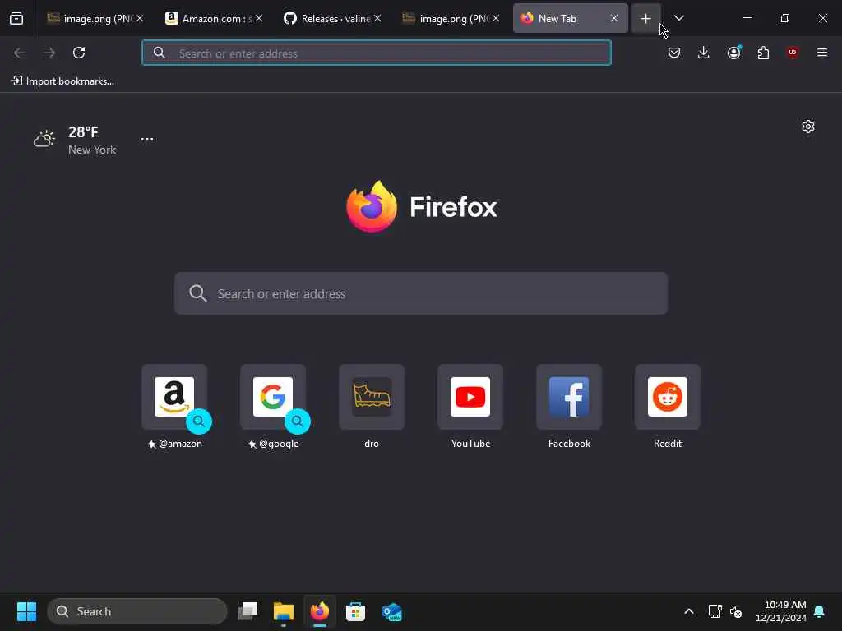Open the notifications bell icon

pos(820,611)
